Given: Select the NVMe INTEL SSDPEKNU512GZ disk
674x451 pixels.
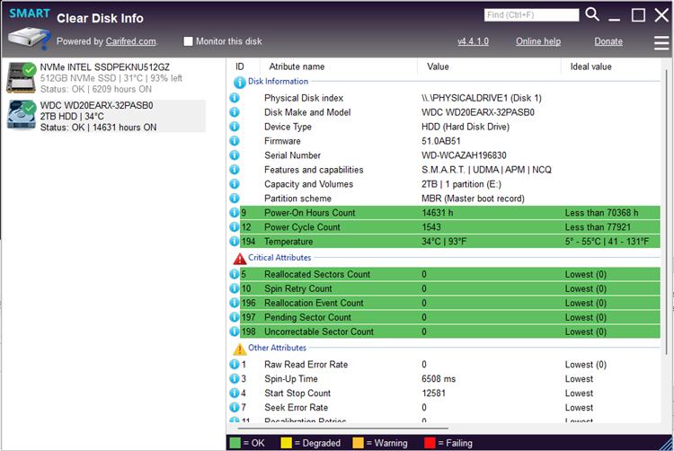Looking at the screenshot, I should pos(105,77).
